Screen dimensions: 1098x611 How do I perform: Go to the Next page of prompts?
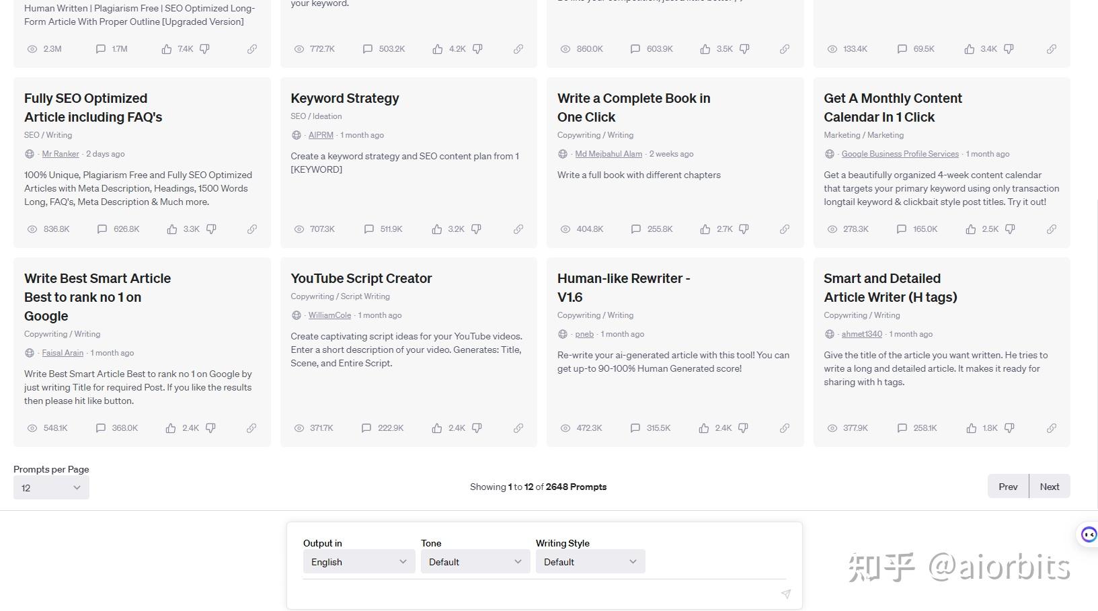click(x=1049, y=487)
